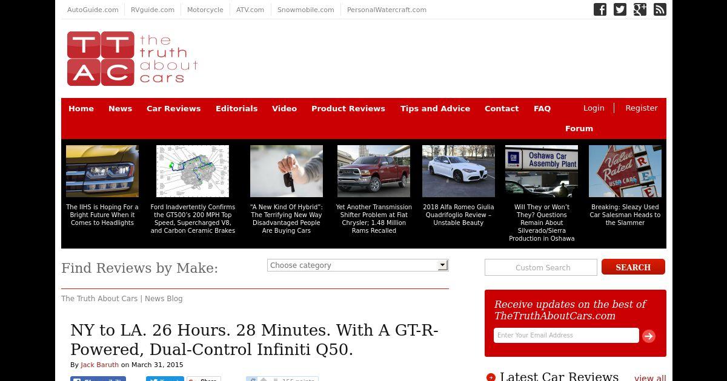Click the News Blog breadcrumb link
Image resolution: width=727 pixels, height=381 pixels.
[164, 299]
